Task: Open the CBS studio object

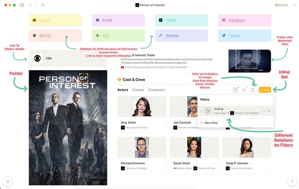Action: [68, 59]
